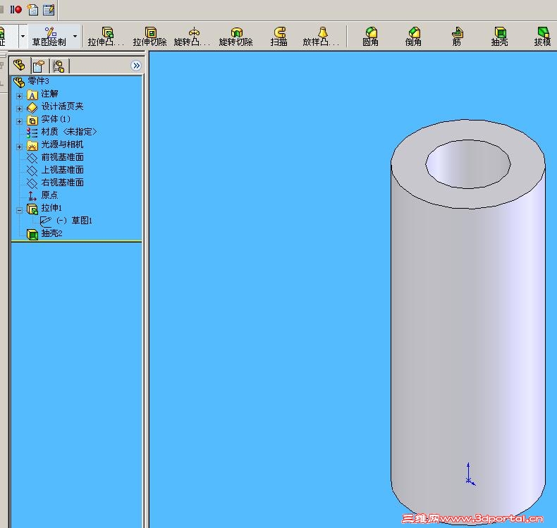This screenshot has width=557, height=528.
Task: Click the edit macro icon
Action: coord(49,10)
